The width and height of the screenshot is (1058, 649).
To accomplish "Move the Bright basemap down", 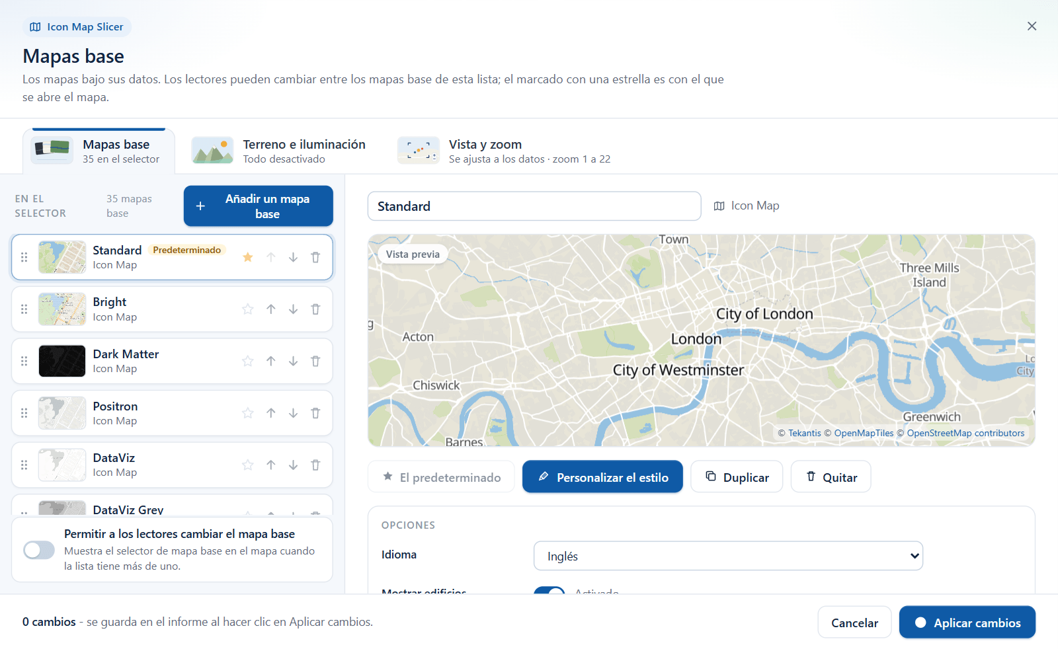I will [293, 309].
